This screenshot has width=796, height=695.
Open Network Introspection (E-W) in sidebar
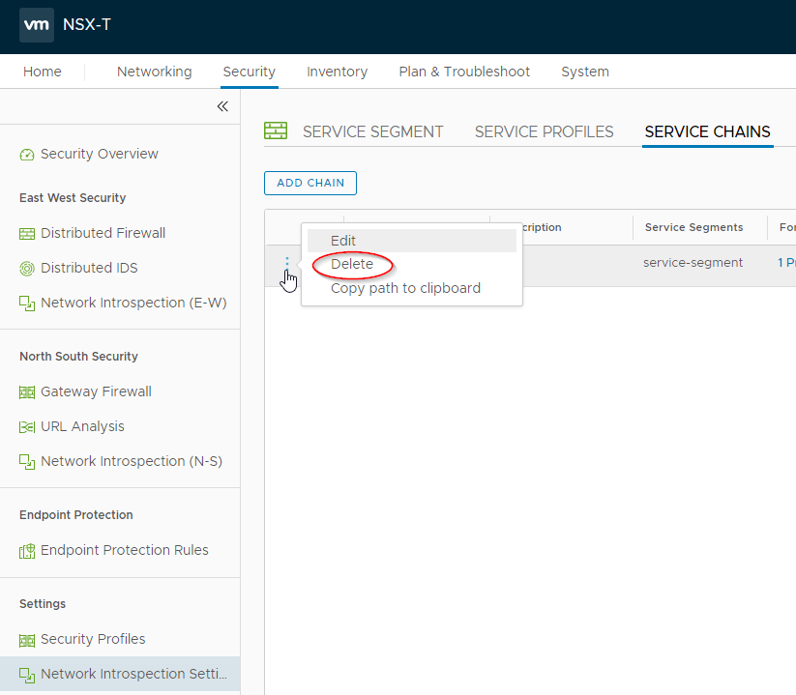coord(133,303)
